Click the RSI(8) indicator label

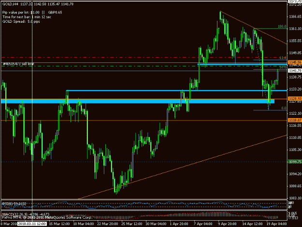tap(14, 204)
